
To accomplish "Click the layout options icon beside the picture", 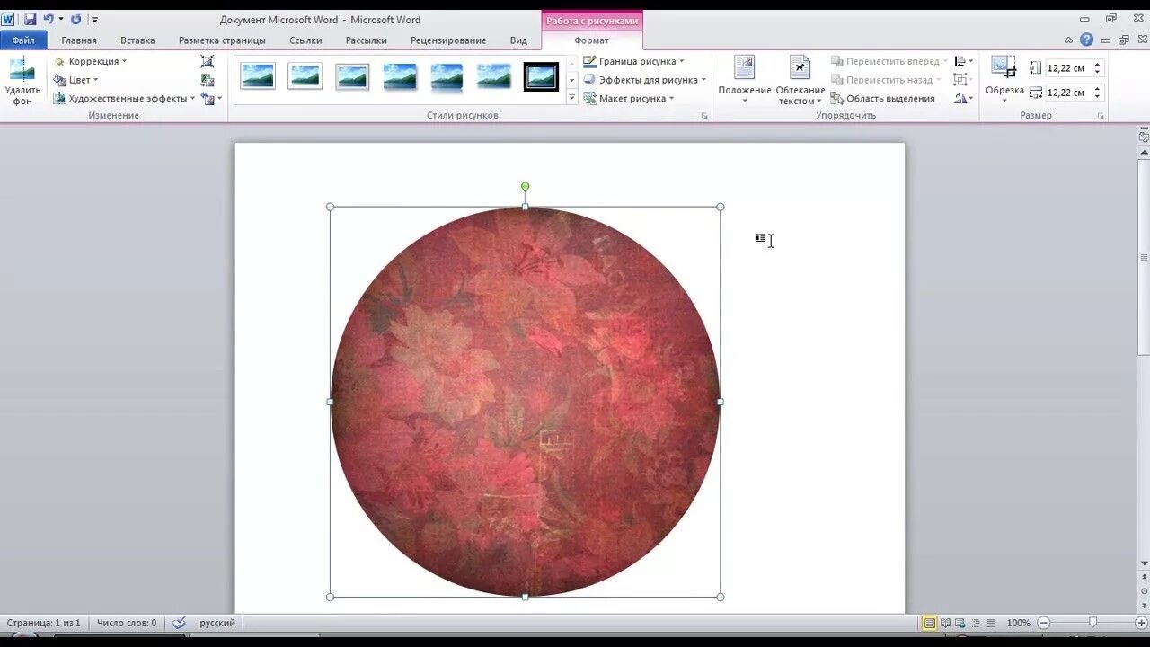I will tap(760, 238).
